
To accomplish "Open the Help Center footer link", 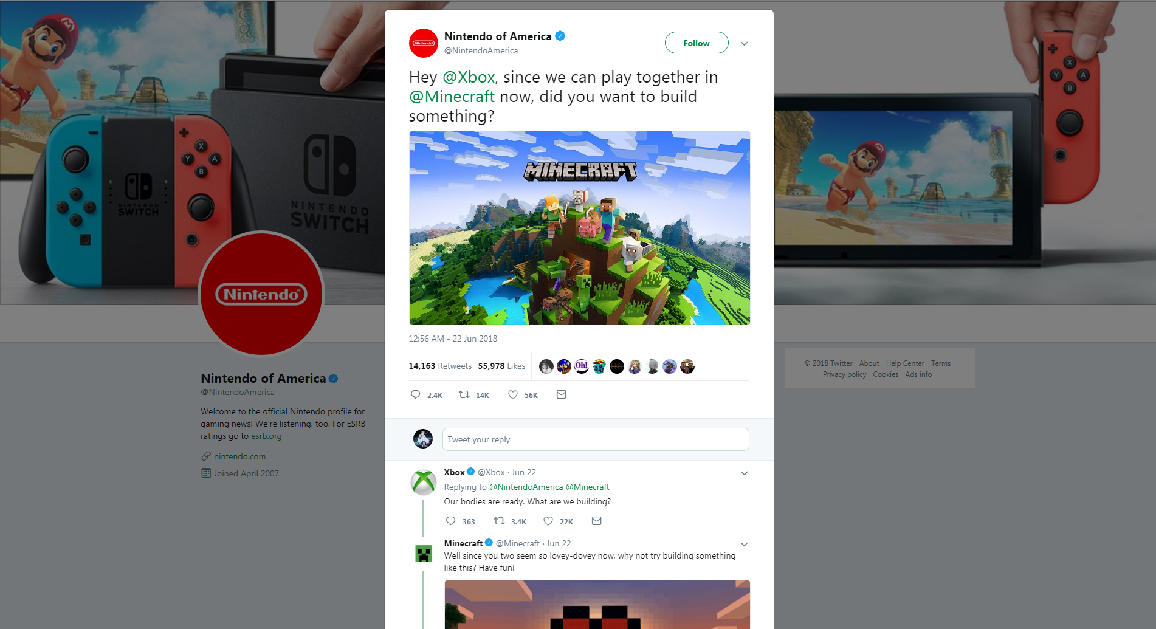I will (x=905, y=363).
